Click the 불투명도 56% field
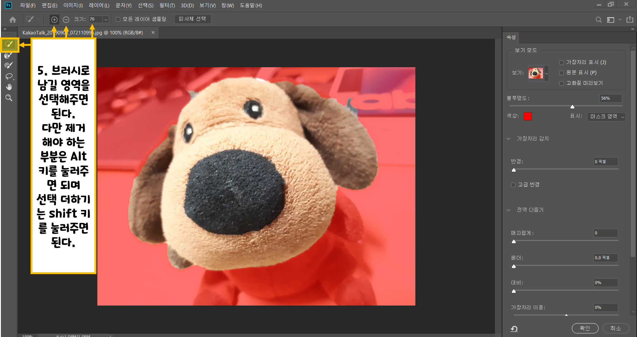The width and height of the screenshot is (637, 337). [x=611, y=98]
